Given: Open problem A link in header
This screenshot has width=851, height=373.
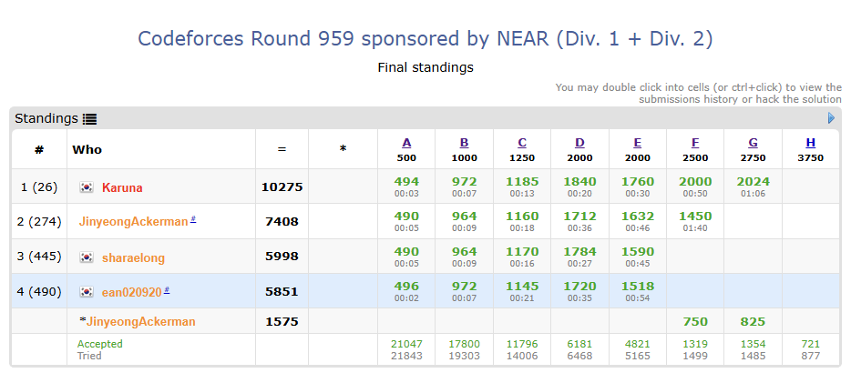Looking at the screenshot, I should [x=406, y=143].
